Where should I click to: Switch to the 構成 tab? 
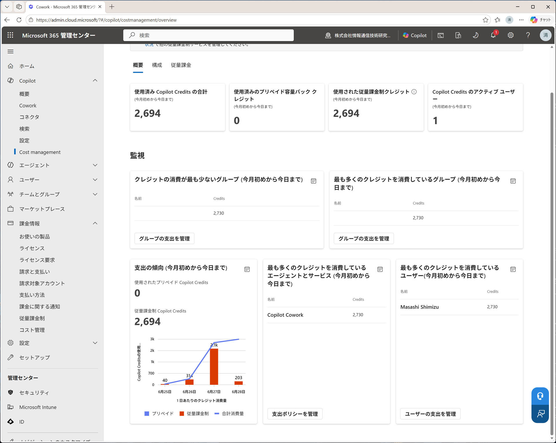pyautogui.click(x=157, y=65)
